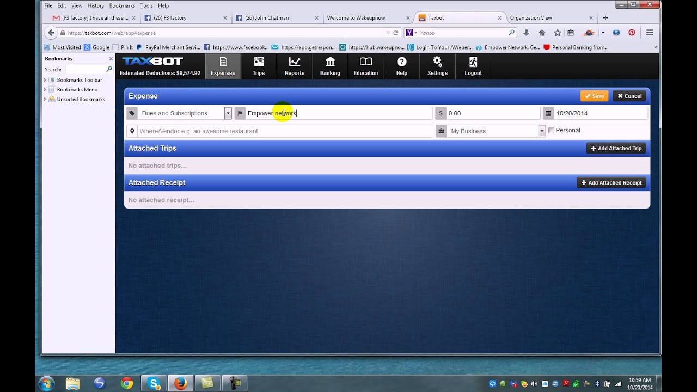Open File Explorer from the taskbar
697x392 pixels.
coord(72,383)
